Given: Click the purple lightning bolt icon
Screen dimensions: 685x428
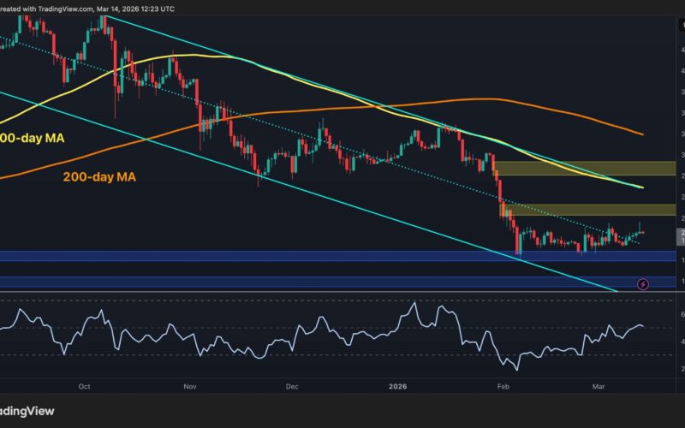Looking at the screenshot, I should click(643, 283).
